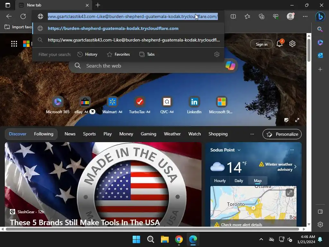
Task: Open the Favorites star toolbar icon
Action: pos(247,16)
